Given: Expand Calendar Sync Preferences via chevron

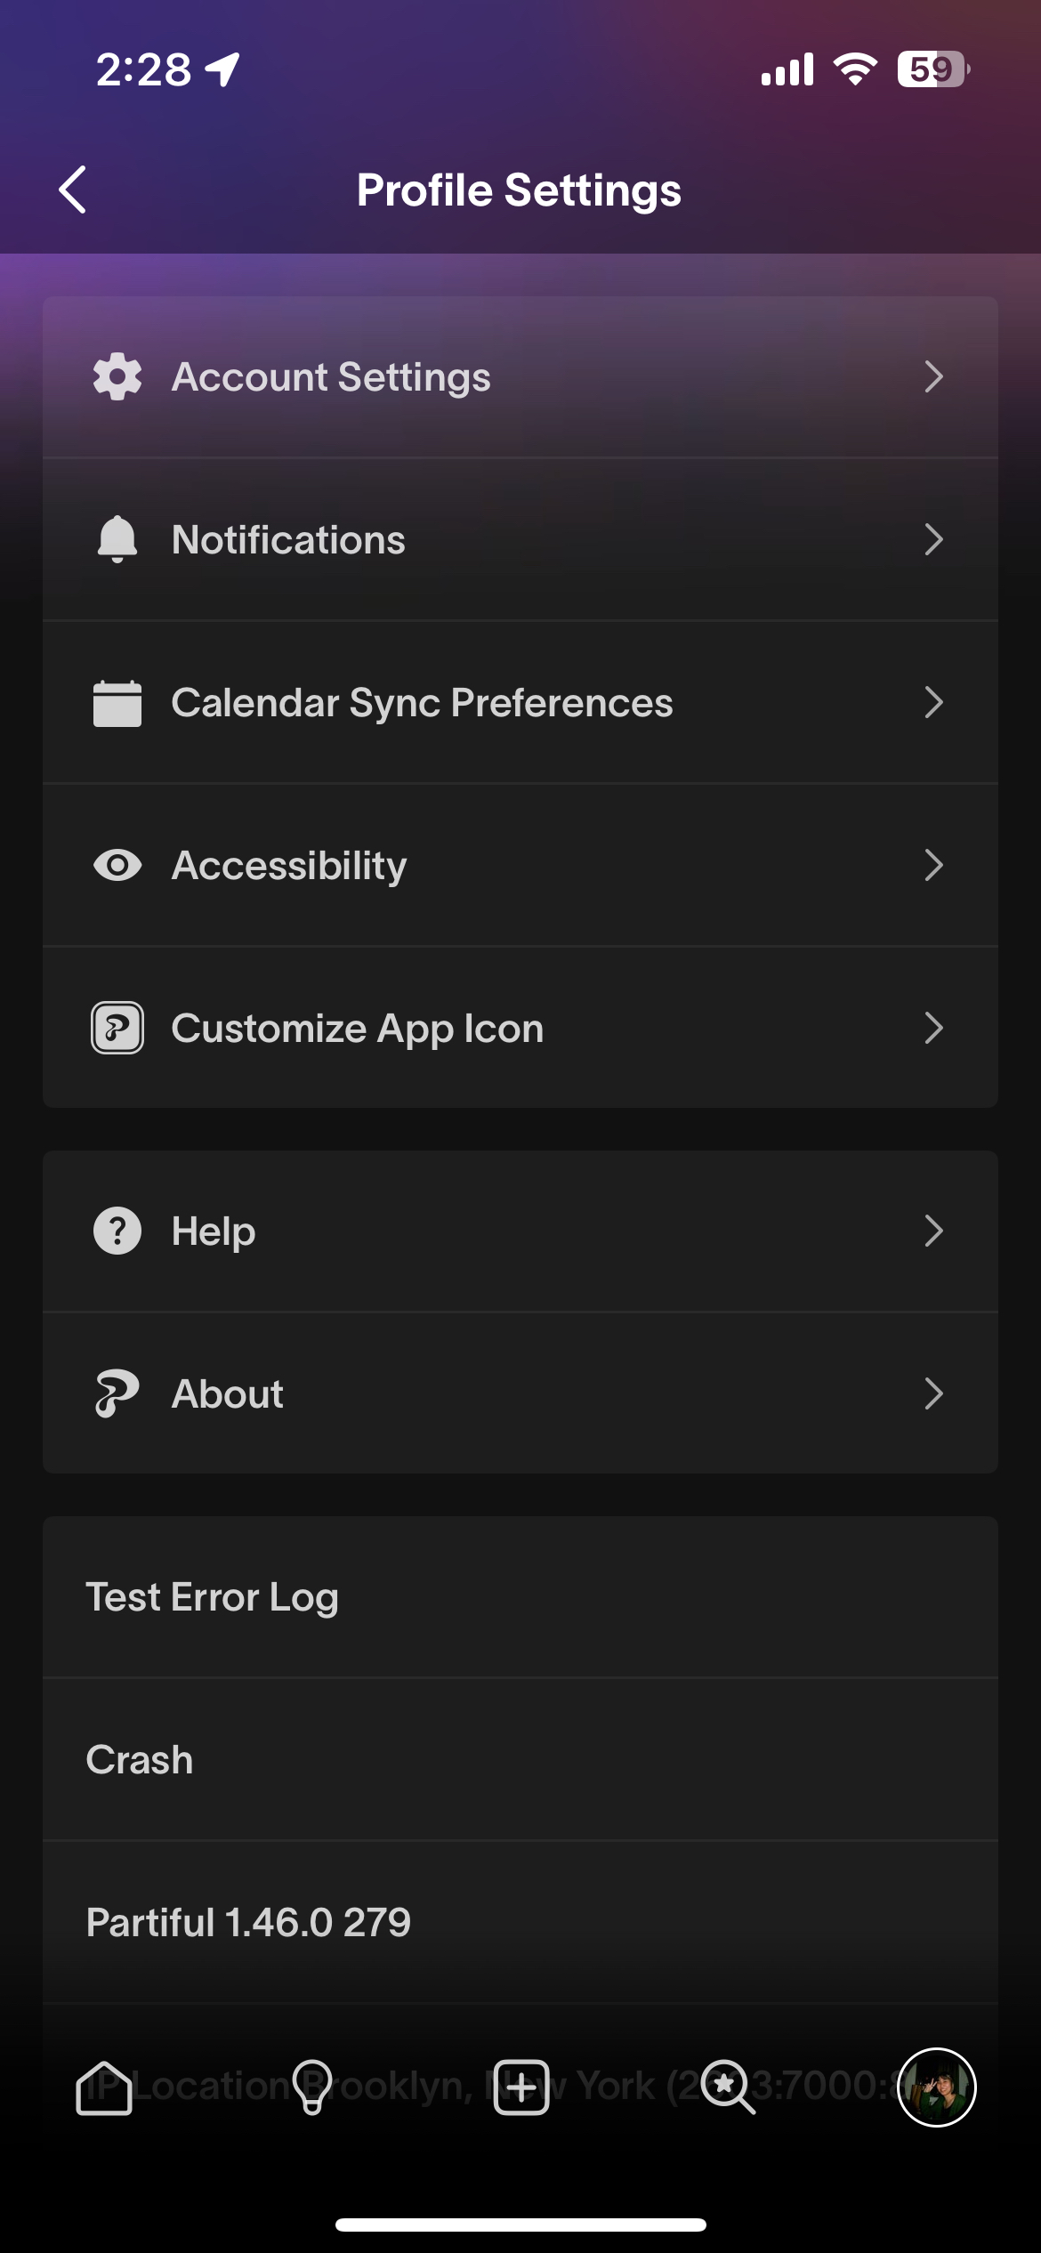Looking at the screenshot, I should coord(933,703).
